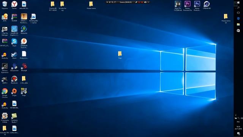243x137 pixels.
Task: Open File Explorer from the taskbar
Action: point(238,24)
